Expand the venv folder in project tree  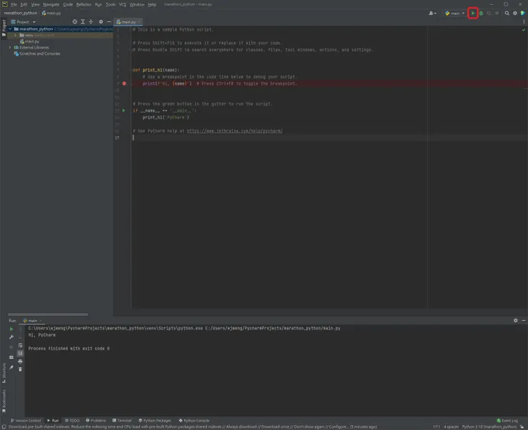tap(16, 35)
